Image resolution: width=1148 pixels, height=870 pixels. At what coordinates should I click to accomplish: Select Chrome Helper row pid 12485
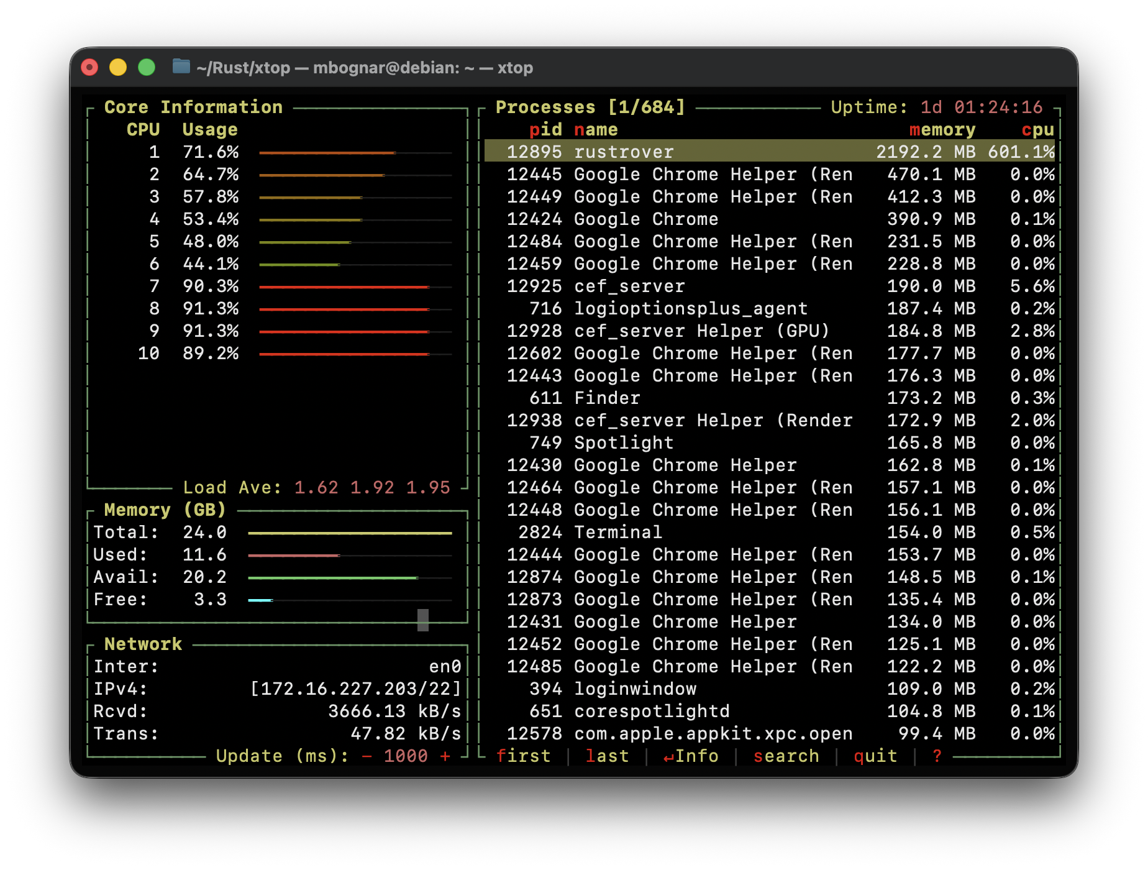(770, 666)
